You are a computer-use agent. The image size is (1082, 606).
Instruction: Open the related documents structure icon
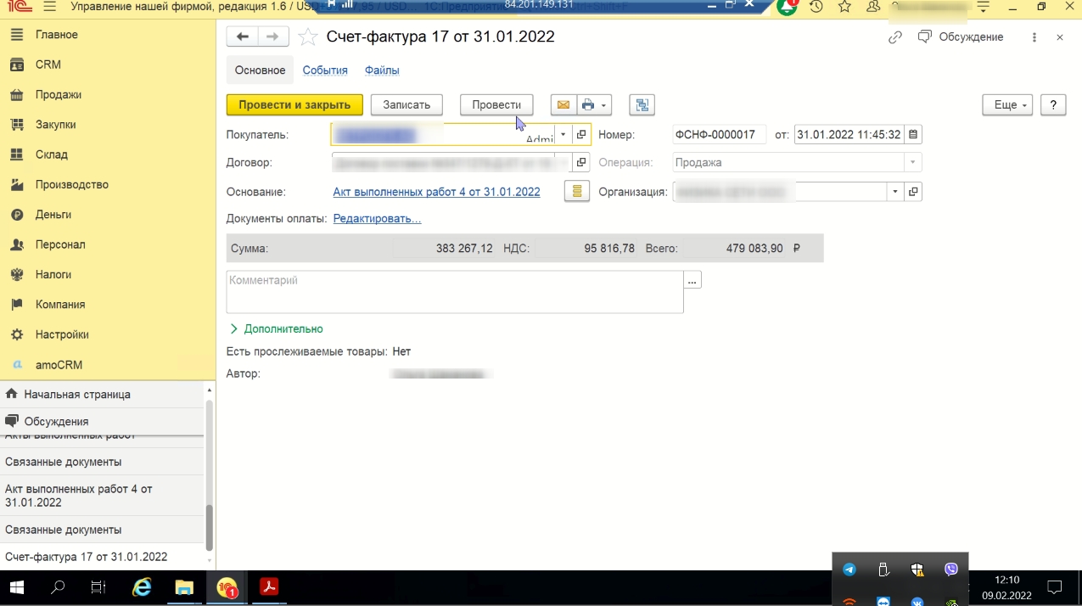[x=642, y=105]
